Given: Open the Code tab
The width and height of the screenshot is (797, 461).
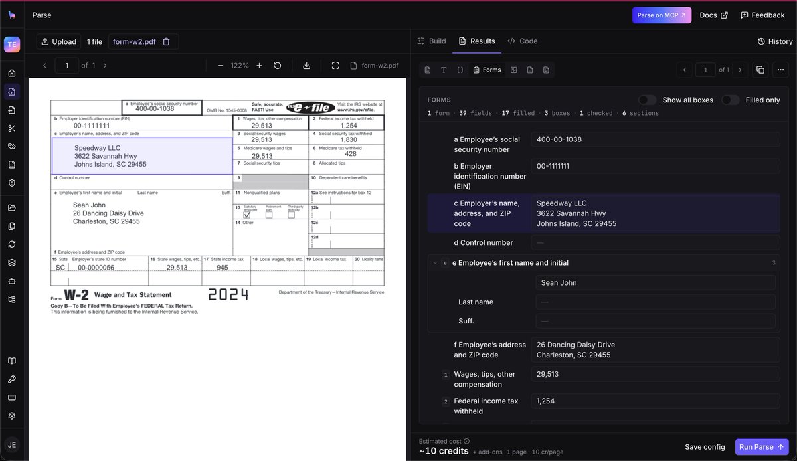Looking at the screenshot, I should click(x=522, y=41).
